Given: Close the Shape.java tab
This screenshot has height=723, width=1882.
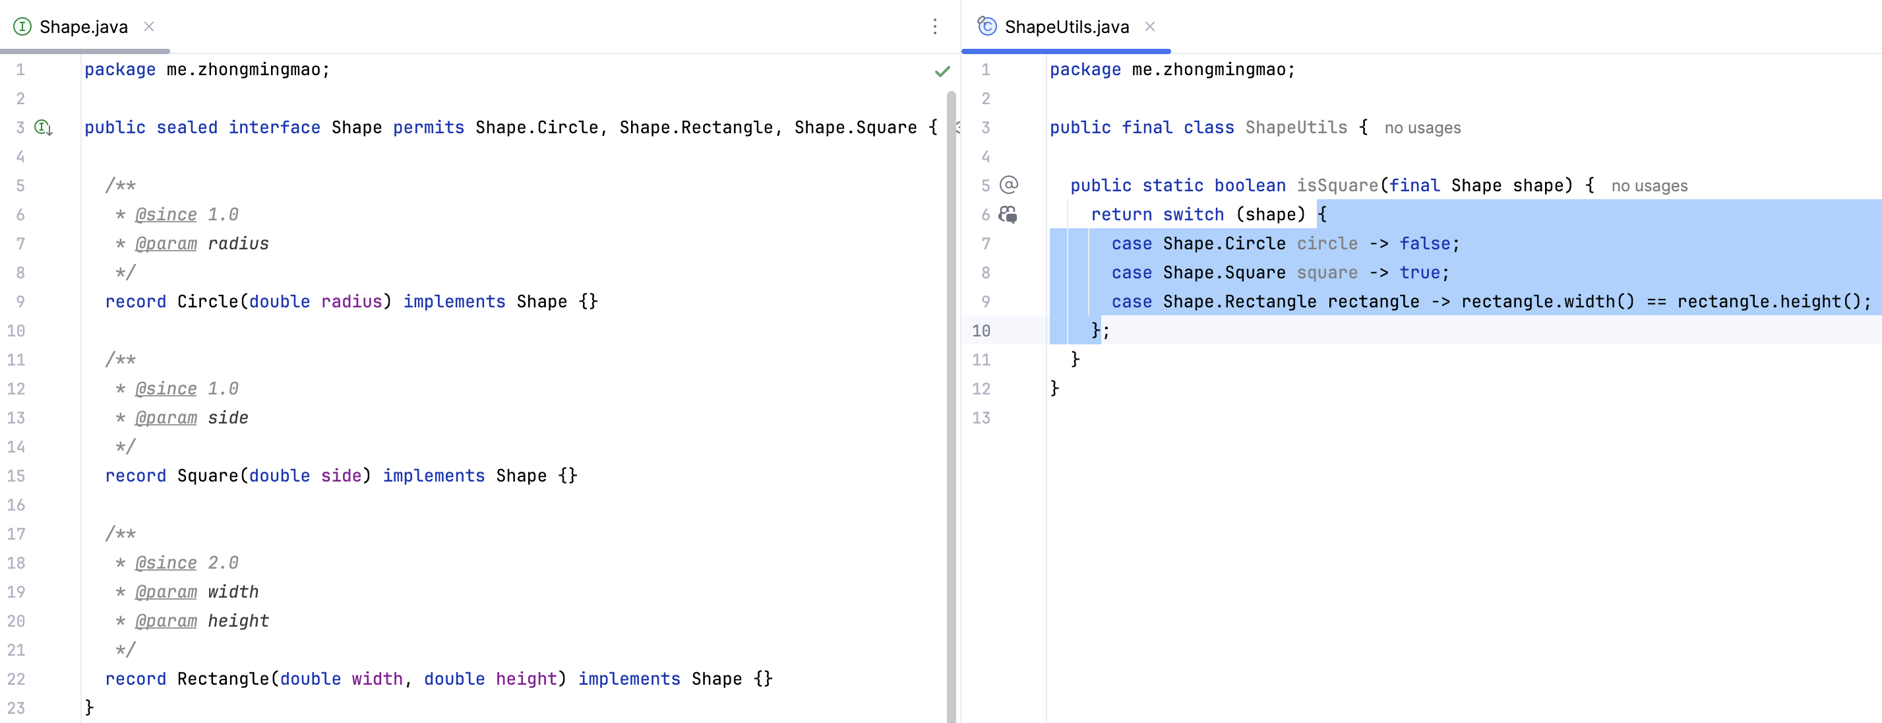Looking at the screenshot, I should pos(149,27).
